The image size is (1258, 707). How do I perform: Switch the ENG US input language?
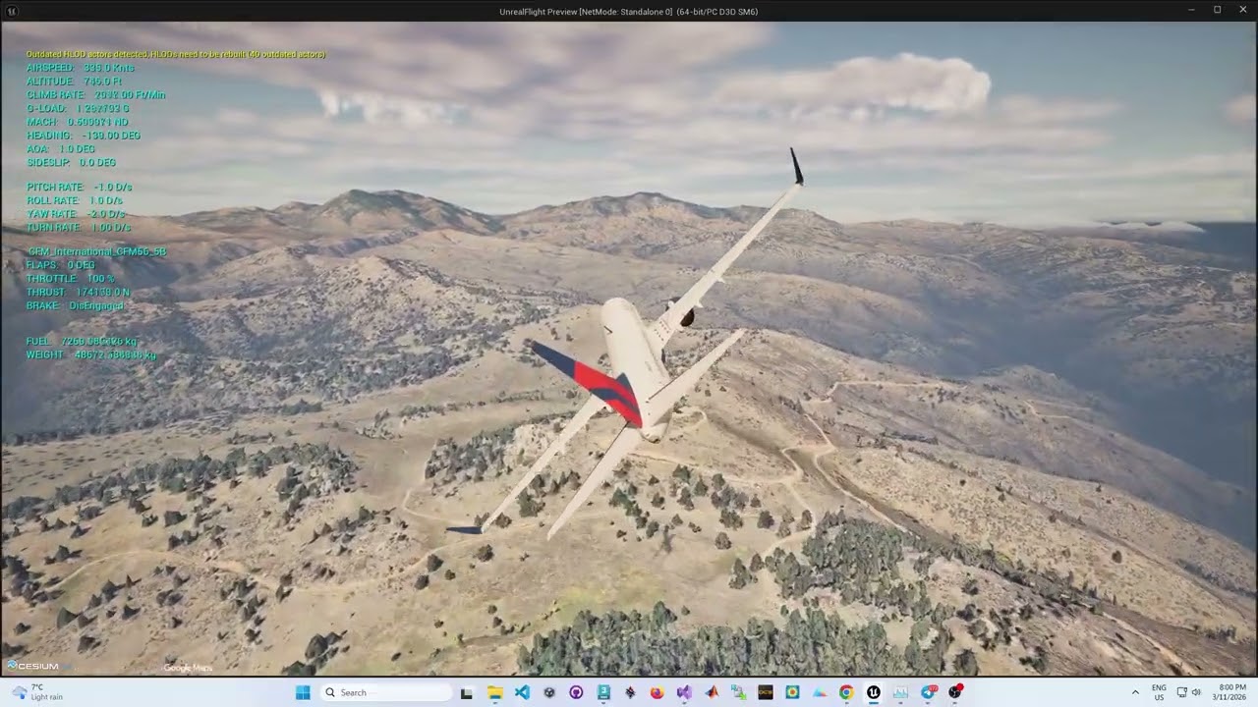click(x=1159, y=692)
